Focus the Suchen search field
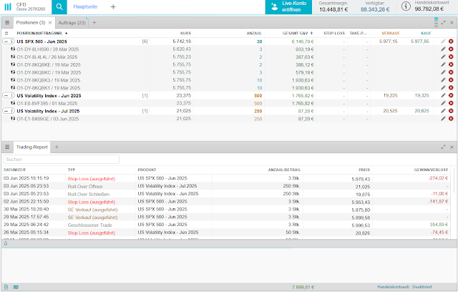The width and height of the screenshot is (458, 292). [x=62, y=160]
